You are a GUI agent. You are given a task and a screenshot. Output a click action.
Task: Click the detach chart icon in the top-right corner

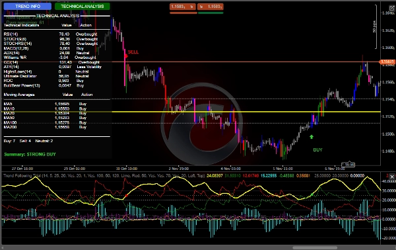[391, 8]
